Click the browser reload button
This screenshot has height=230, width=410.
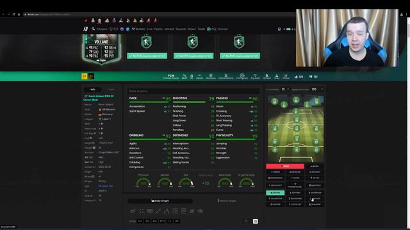(13, 14)
